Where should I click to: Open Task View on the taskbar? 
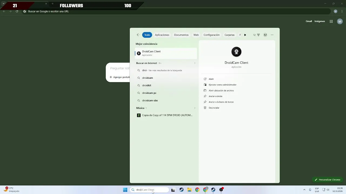173,190
